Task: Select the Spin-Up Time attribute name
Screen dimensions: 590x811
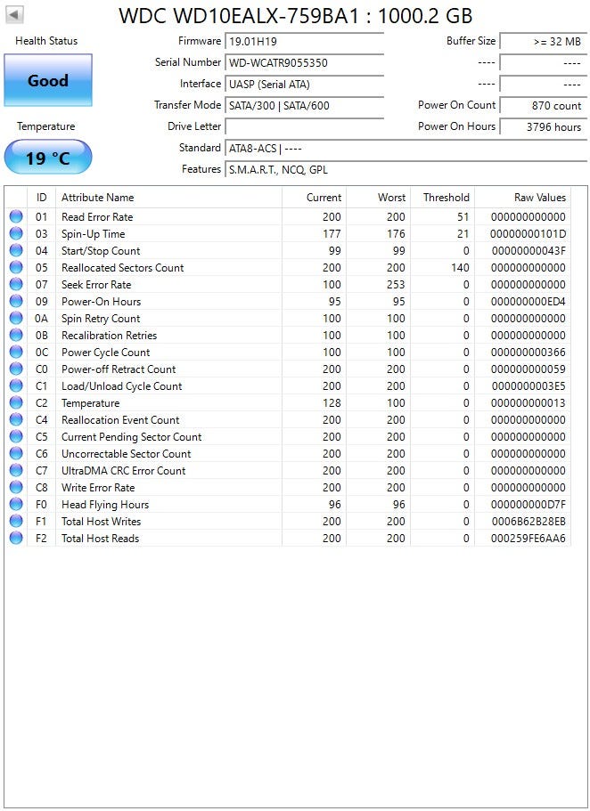Action: [94, 234]
